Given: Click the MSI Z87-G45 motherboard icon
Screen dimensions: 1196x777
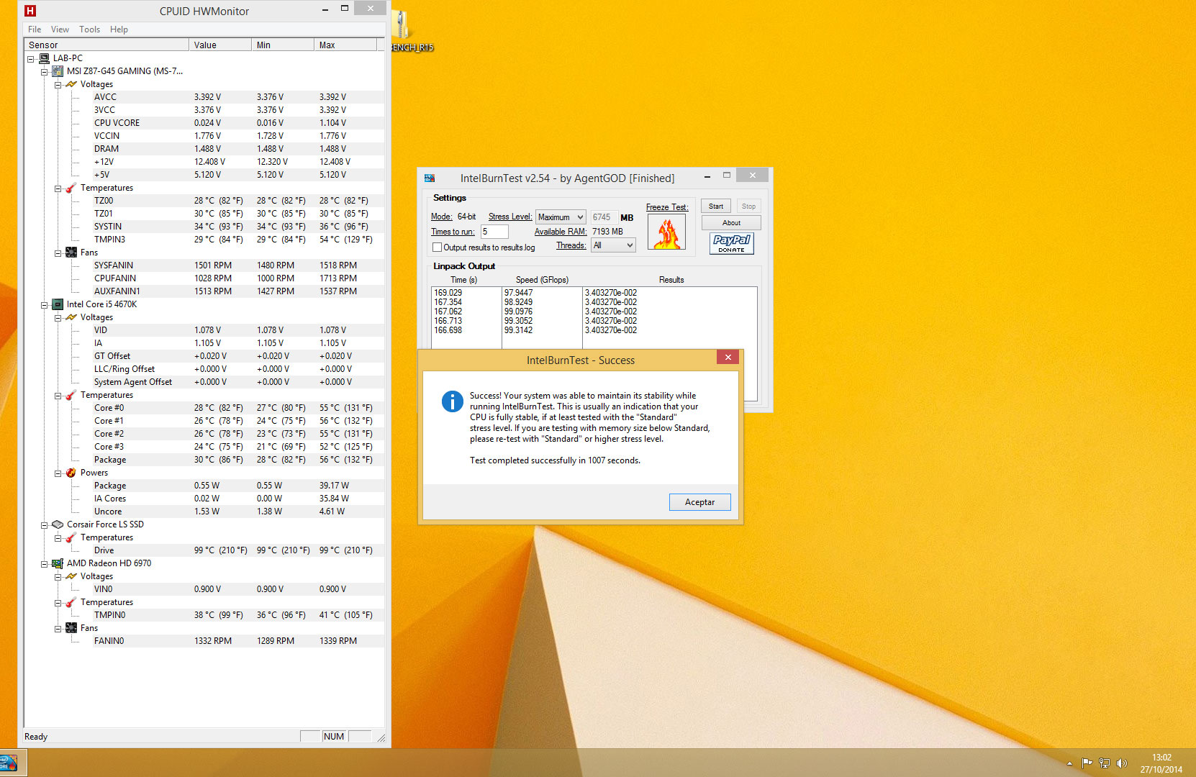Looking at the screenshot, I should (58, 71).
